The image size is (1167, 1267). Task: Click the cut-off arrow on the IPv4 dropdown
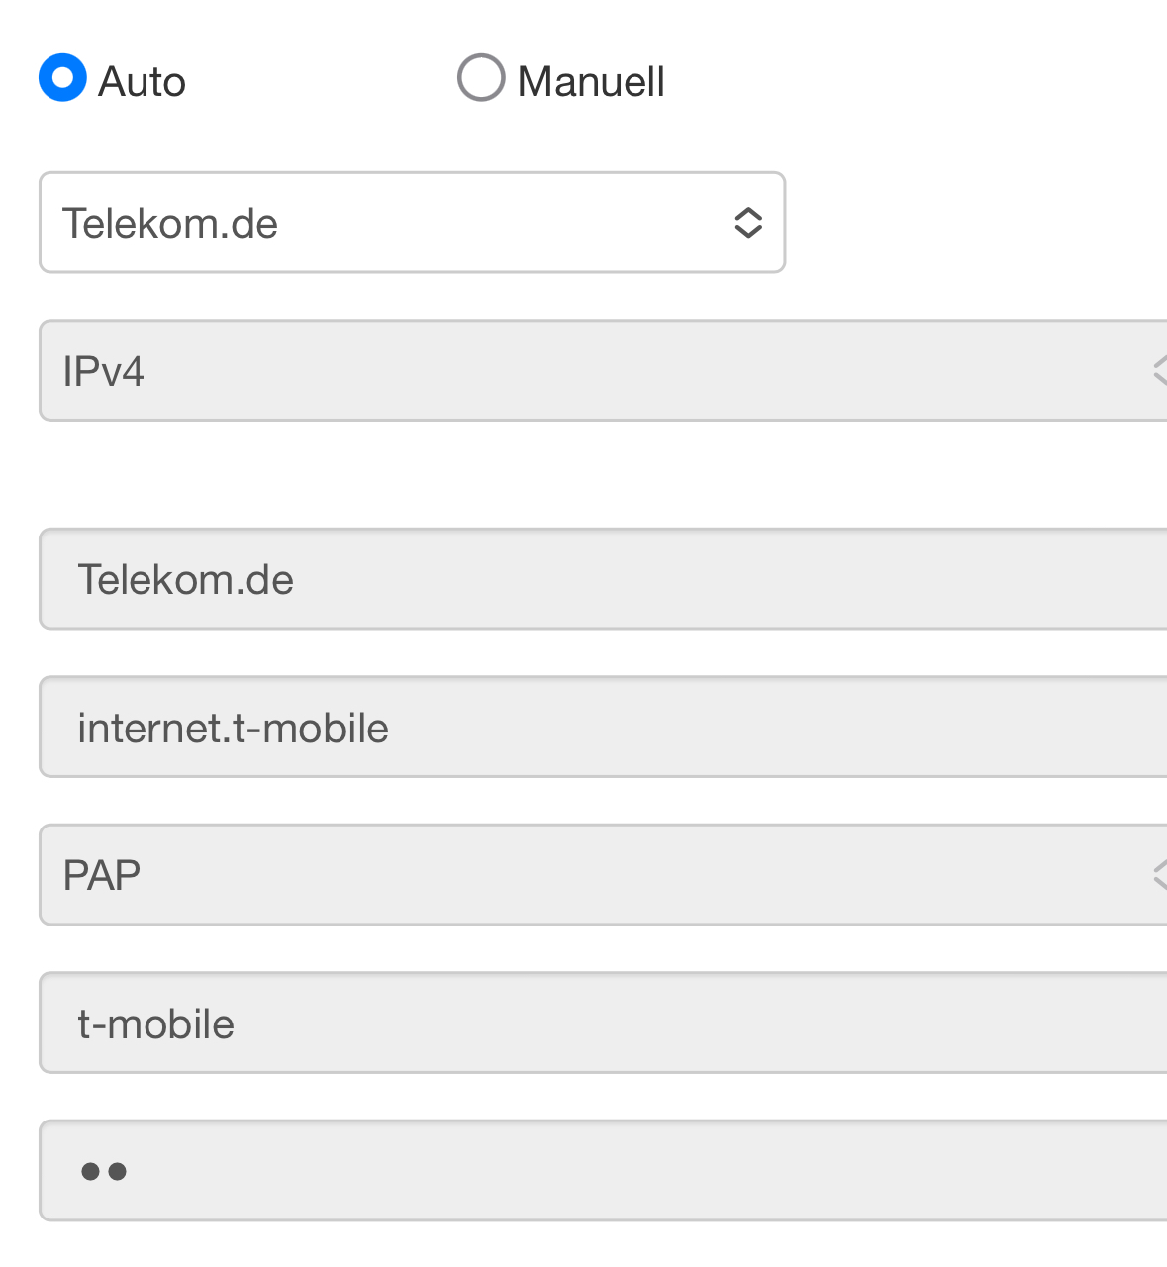coord(1160,370)
